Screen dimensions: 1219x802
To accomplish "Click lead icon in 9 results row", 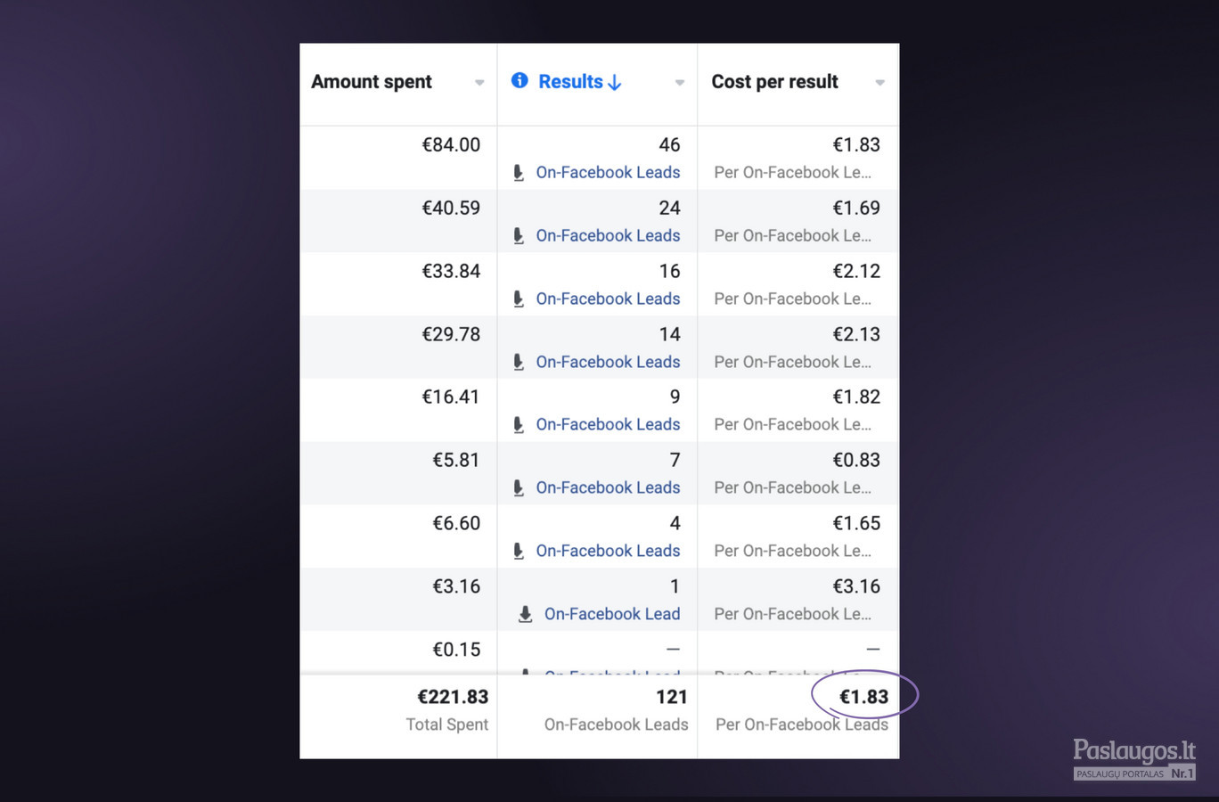I will (x=519, y=425).
